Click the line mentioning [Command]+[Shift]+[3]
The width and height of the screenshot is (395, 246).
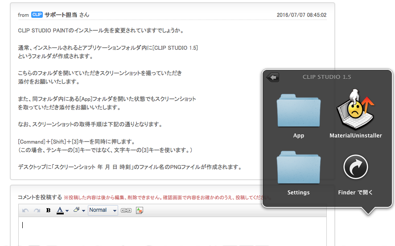coord(77,141)
